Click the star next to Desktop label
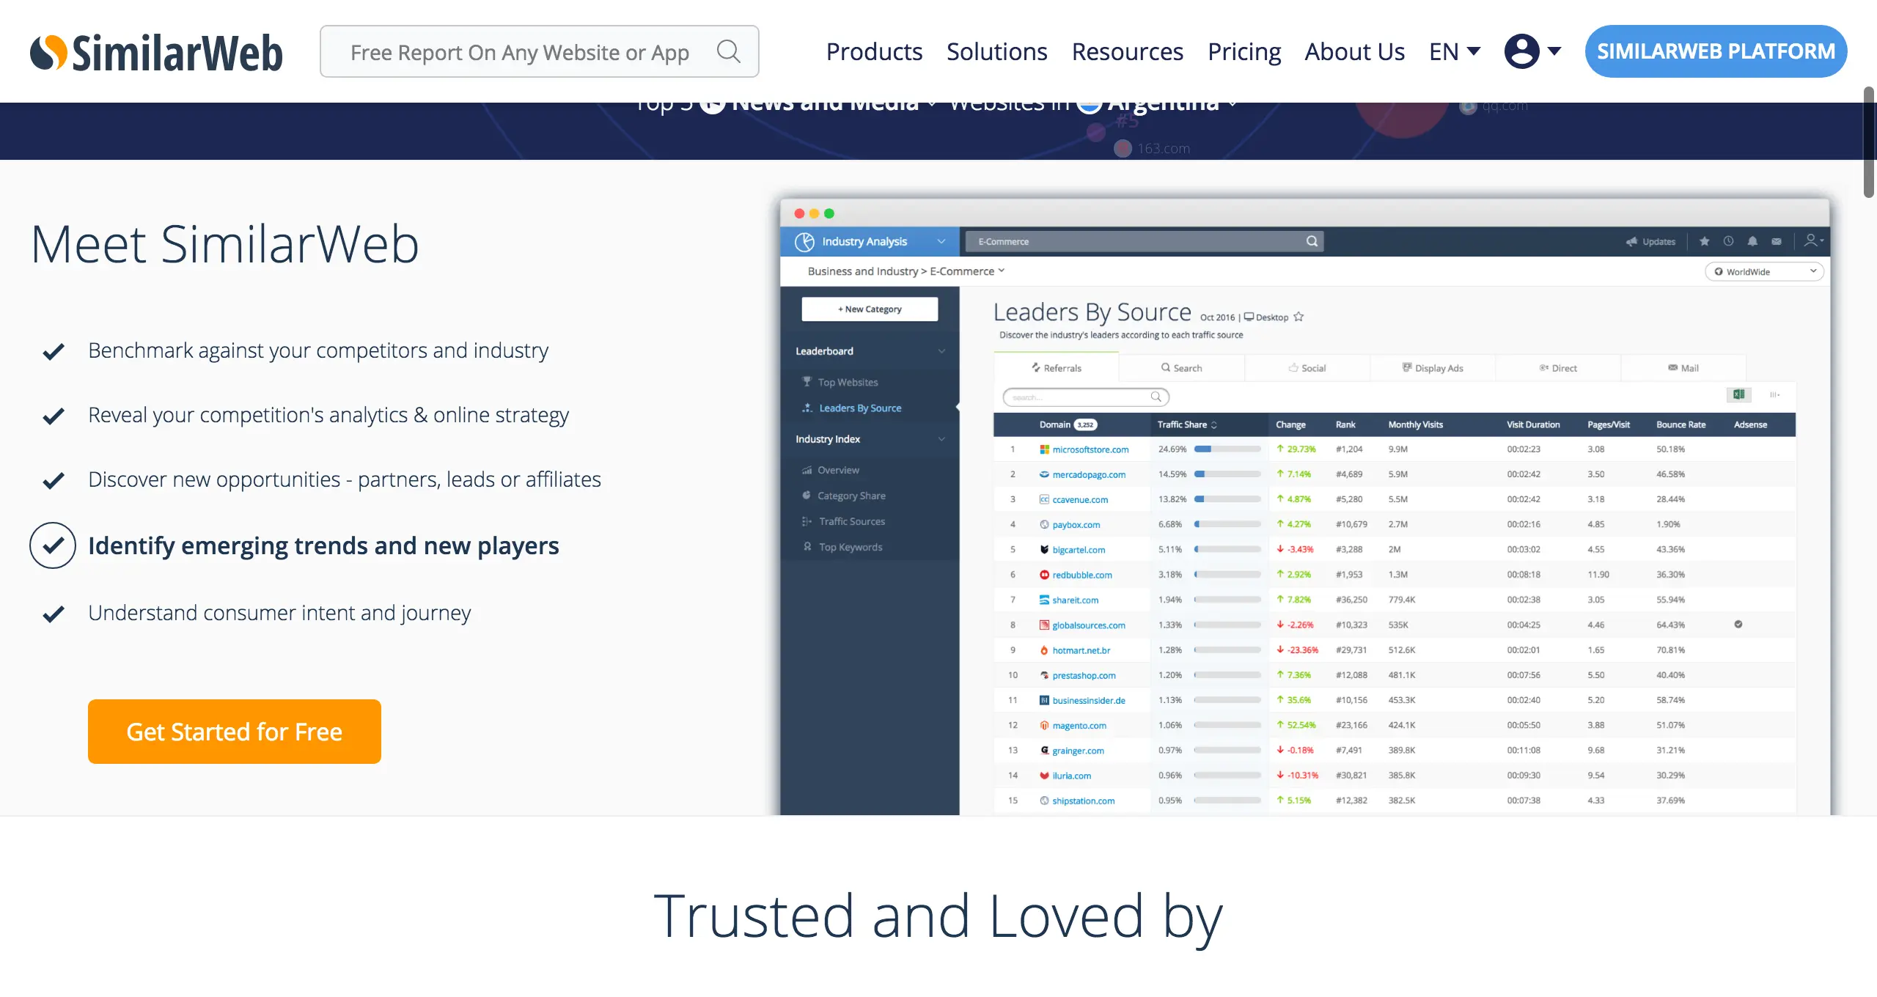This screenshot has width=1877, height=997. [x=1299, y=317]
